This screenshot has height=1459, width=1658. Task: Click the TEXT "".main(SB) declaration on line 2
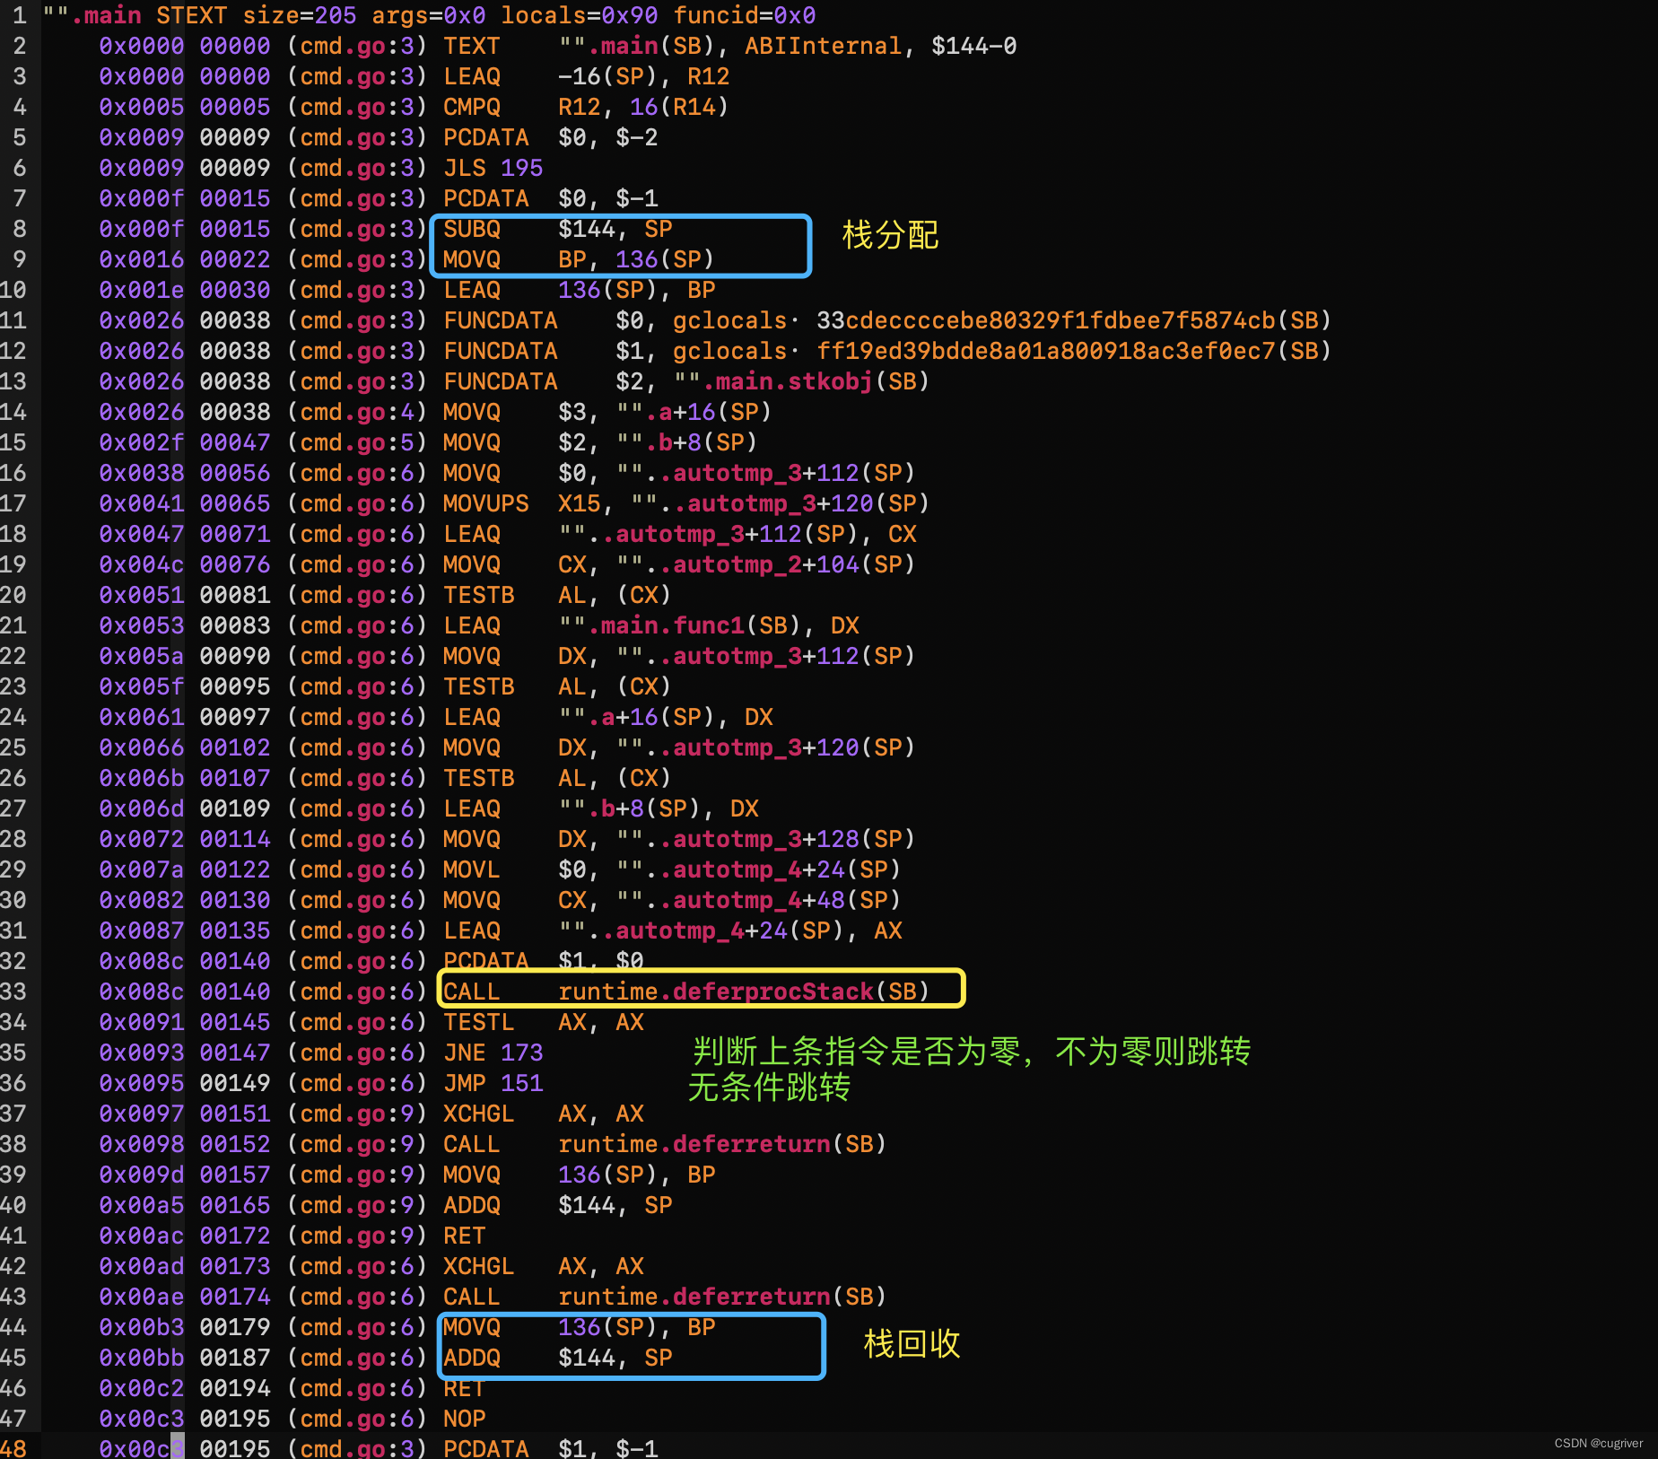pos(729,46)
